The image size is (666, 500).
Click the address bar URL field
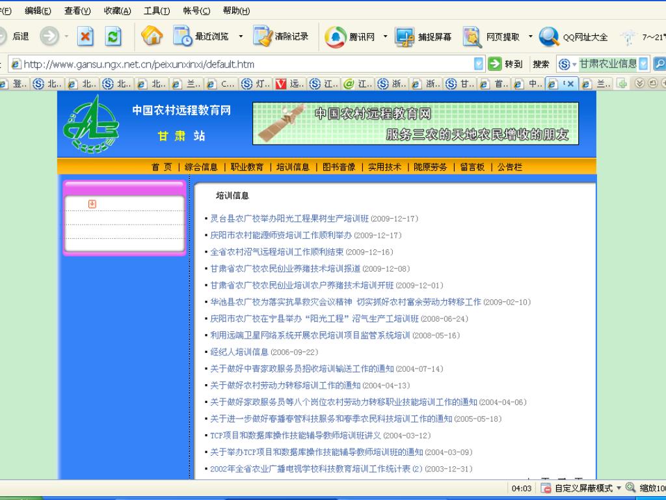246,64
